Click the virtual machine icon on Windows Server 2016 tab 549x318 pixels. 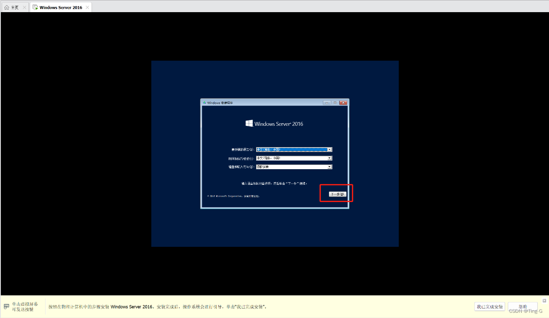tap(36, 7)
